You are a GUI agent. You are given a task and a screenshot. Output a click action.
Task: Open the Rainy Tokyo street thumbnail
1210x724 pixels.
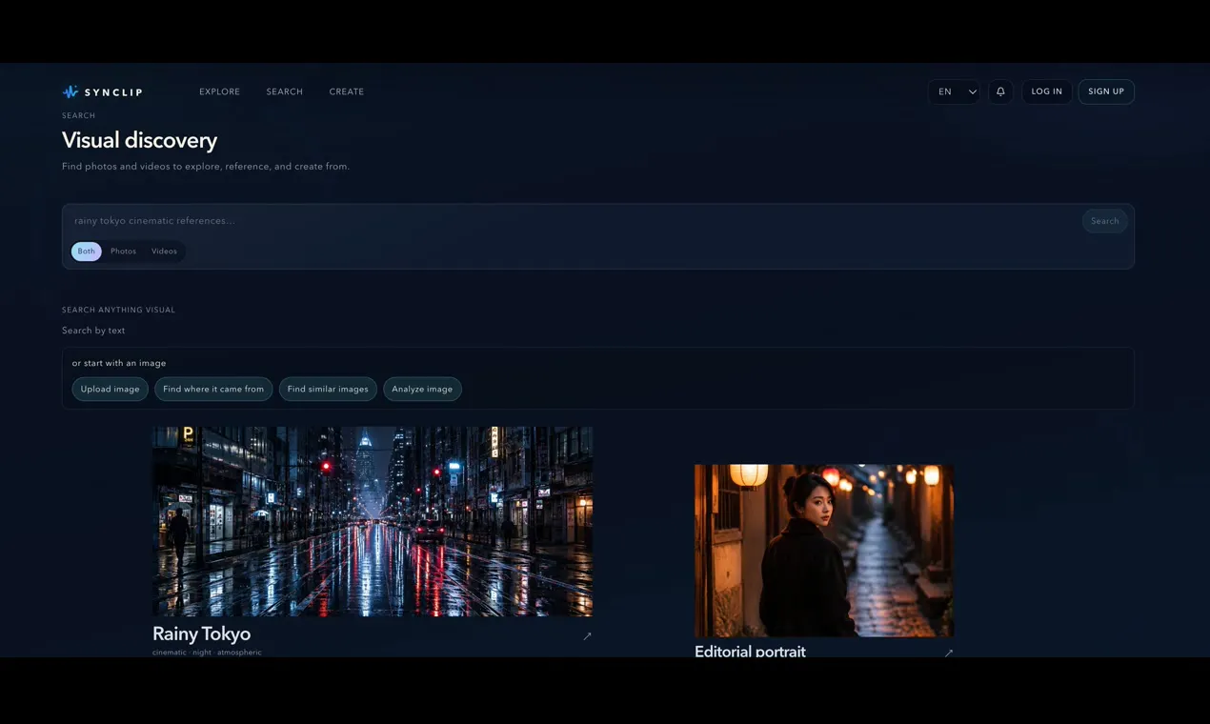tap(373, 521)
